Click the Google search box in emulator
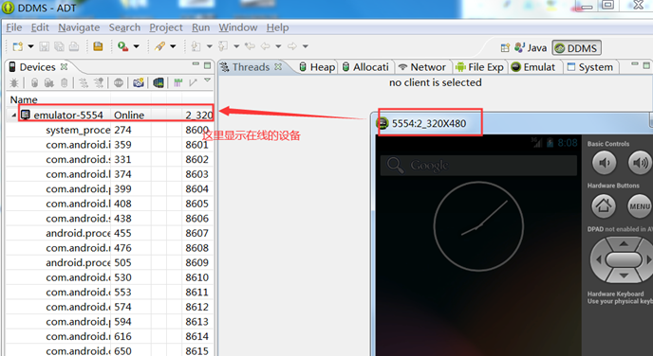 click(479, 166)
